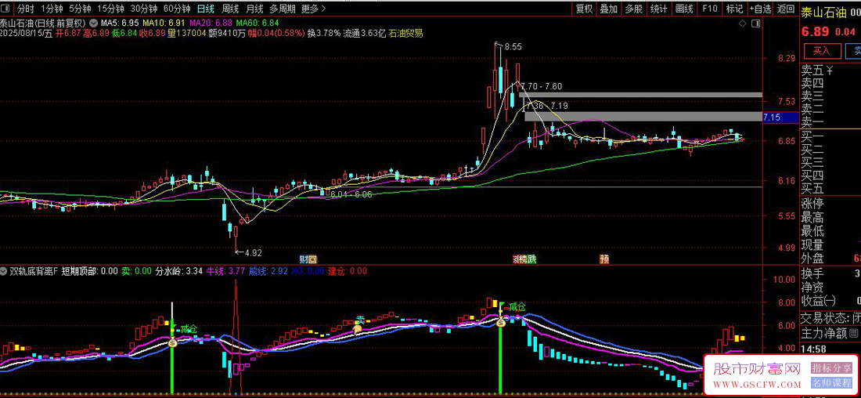Image resolution: width=861 pixels, height=398 pixels.
Task: Click the 建仓: 0.00 indicator value
Action: [347, 271]
